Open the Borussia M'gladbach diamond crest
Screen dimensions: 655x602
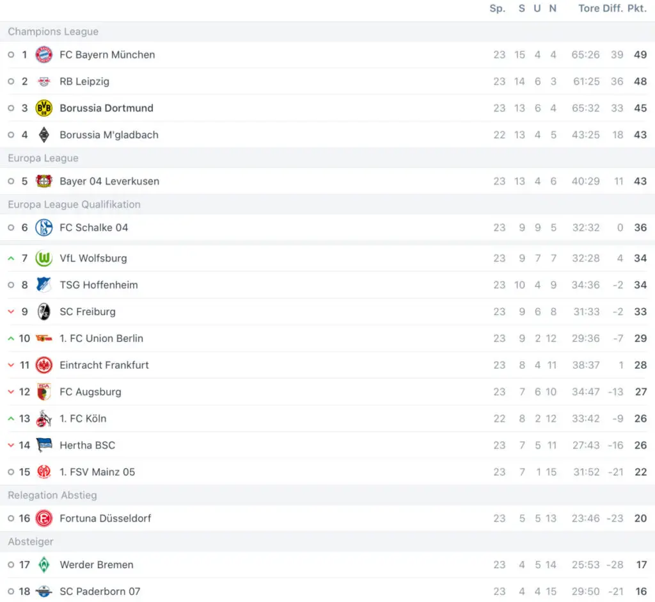click(x=44, y=135)
